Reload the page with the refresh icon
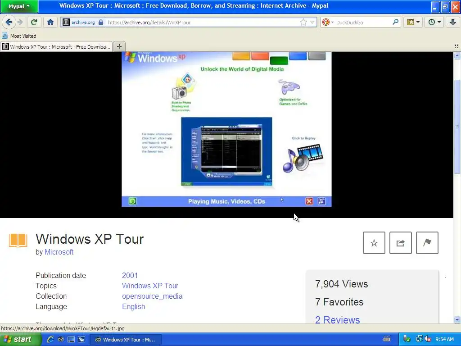 tap(34, 22)
